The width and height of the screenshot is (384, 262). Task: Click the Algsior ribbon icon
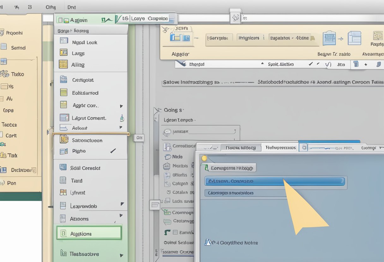179,38
